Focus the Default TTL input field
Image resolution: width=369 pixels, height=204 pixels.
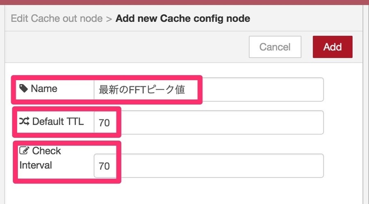(x=209, y=122)
